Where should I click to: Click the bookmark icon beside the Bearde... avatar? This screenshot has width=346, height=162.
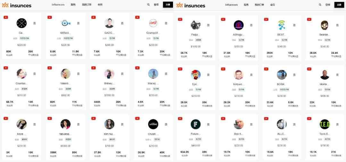337,25
